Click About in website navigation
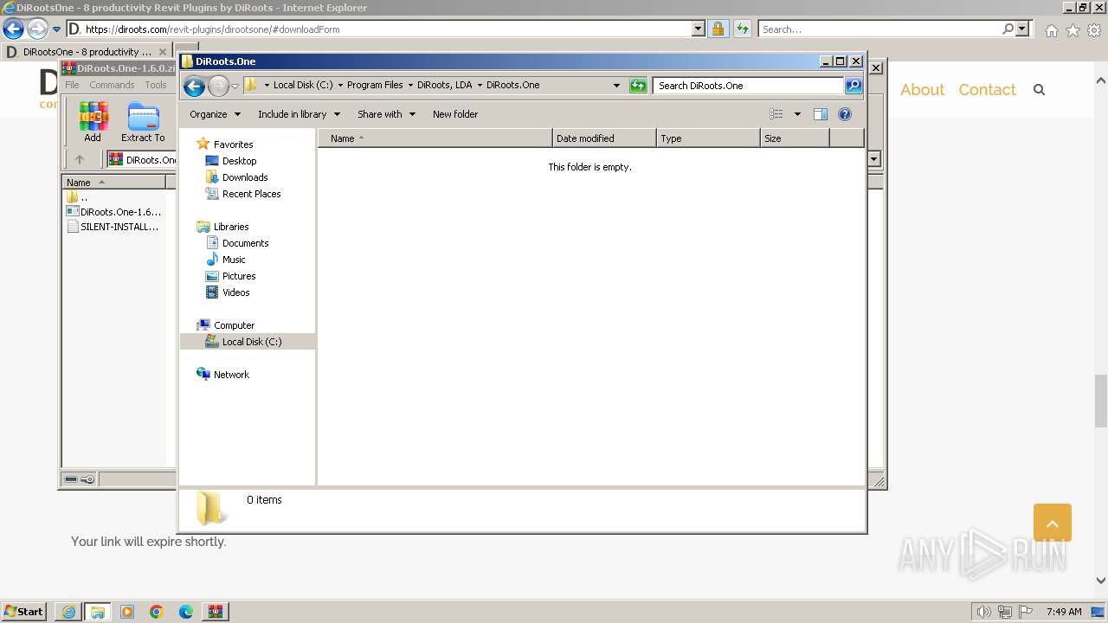 [922, 90]
